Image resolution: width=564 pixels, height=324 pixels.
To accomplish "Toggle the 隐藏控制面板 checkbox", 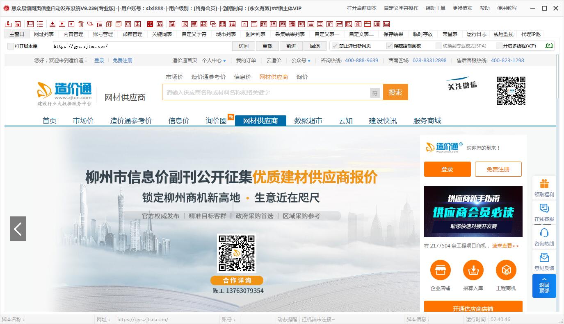I will coord(389,46).
